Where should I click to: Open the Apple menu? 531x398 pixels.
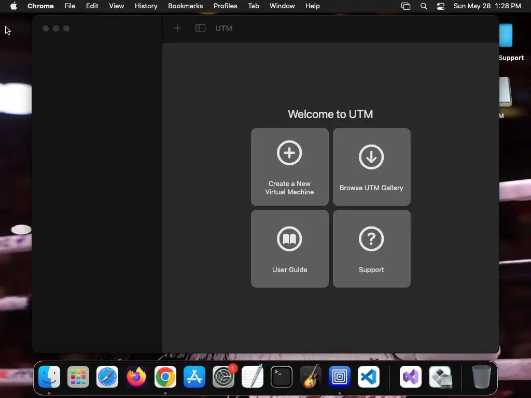coord(13,6)
